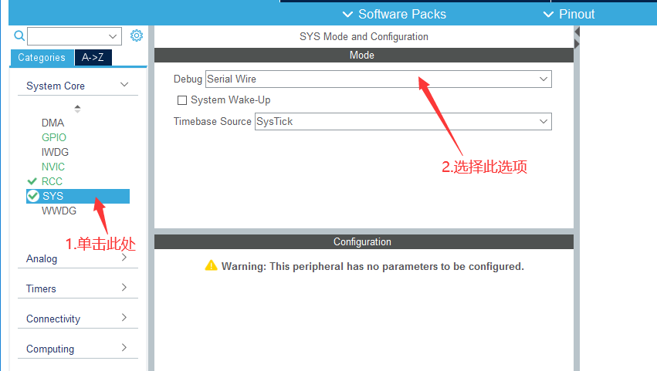This screenshot has height=371, width=657.
Task: Click the panel collapse left arrow
Action: tap(577, 32)
